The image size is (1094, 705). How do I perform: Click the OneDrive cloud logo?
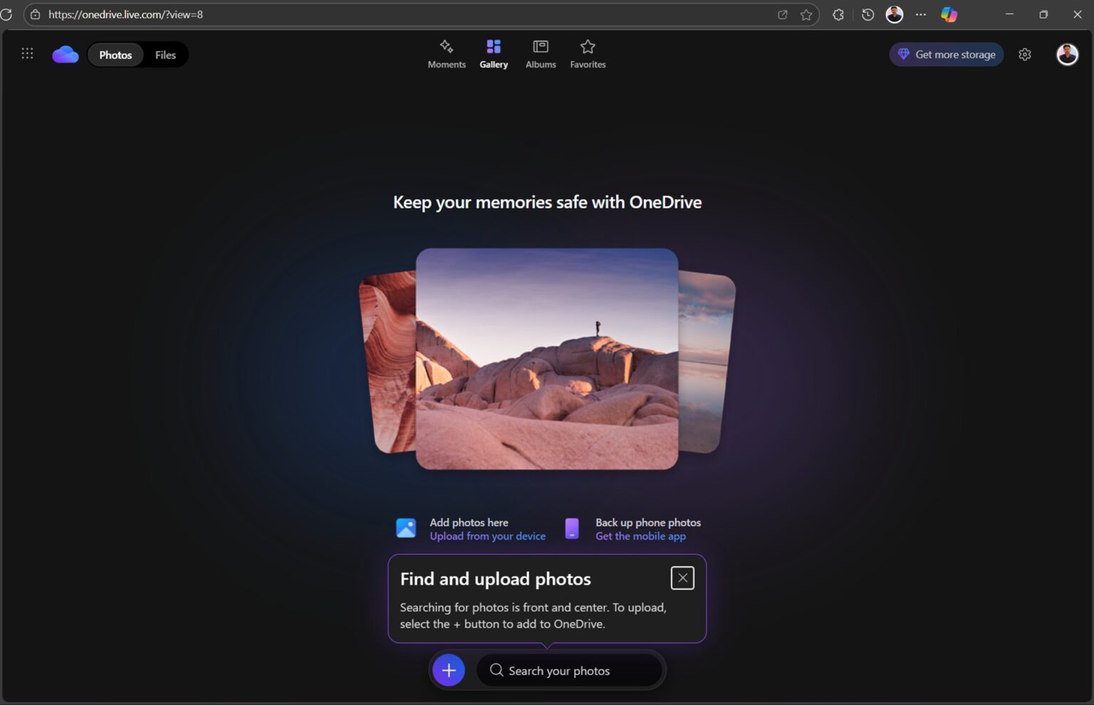[65, 53]
